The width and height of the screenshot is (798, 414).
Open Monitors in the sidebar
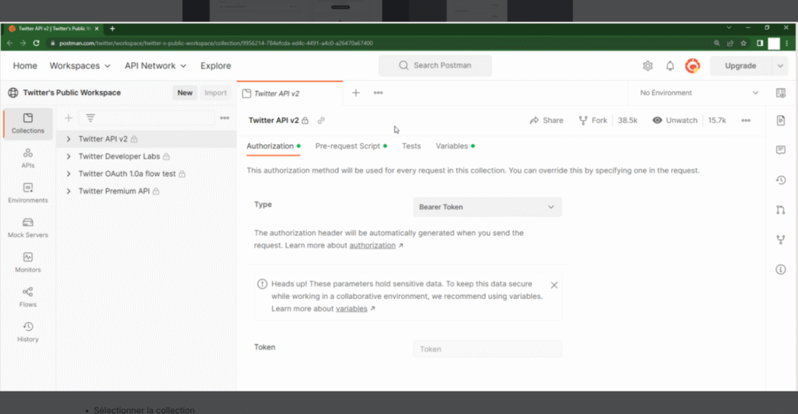[x=28, y=262]
